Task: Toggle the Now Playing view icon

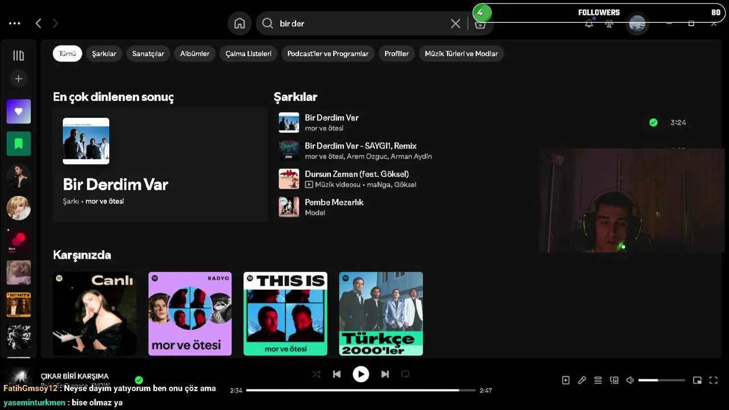Action: 566,380
